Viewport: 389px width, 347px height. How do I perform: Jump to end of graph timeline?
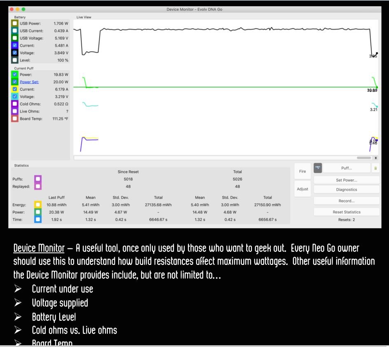(376, 158)
